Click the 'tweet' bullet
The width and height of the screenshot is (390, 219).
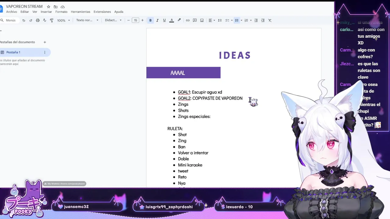click(183, 171)
